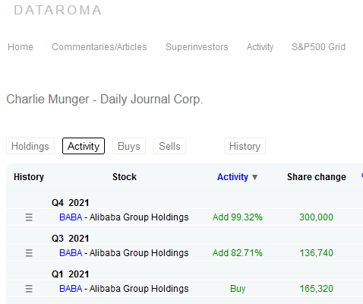The width and height of the screenshot is (363, 304).
Task: Open BABA ticker link in Q1 2021
Action: (71, 289)
